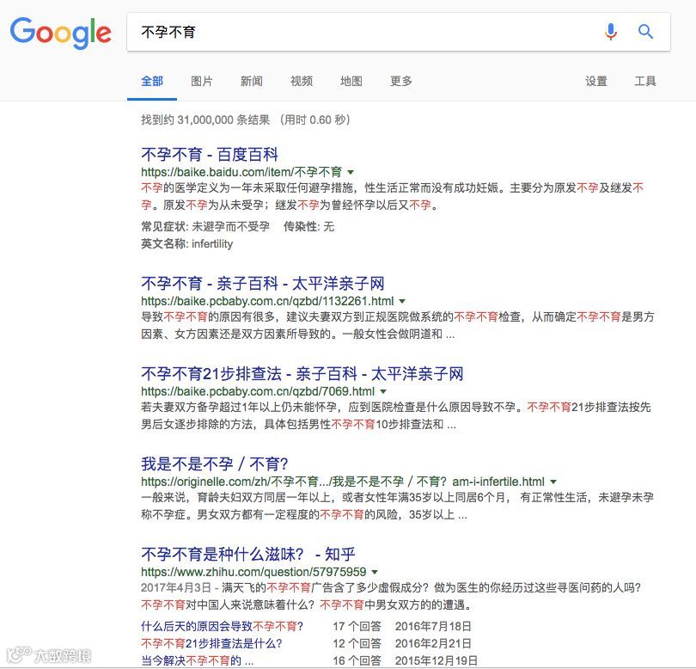Start voice search with microphone icon
696x669 pixels.
[611, 32]
